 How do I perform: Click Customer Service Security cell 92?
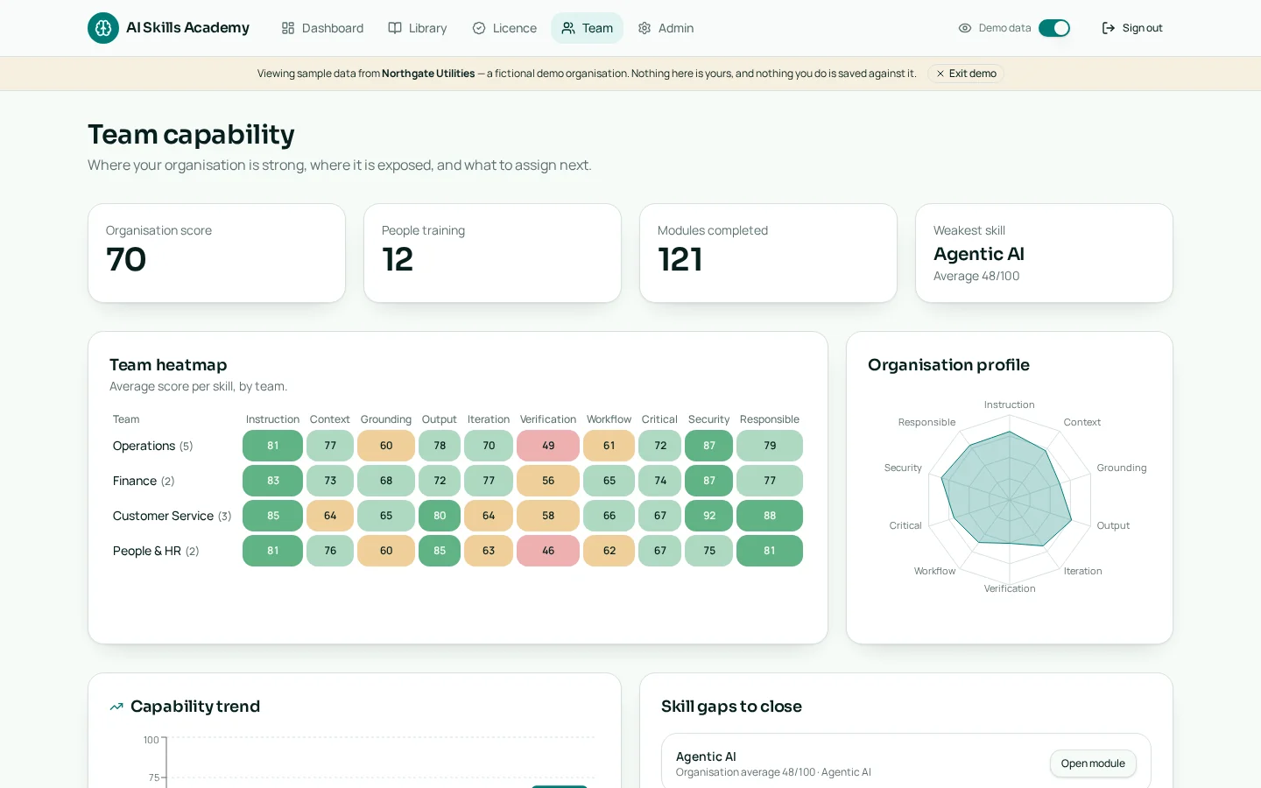pos(709,516)
